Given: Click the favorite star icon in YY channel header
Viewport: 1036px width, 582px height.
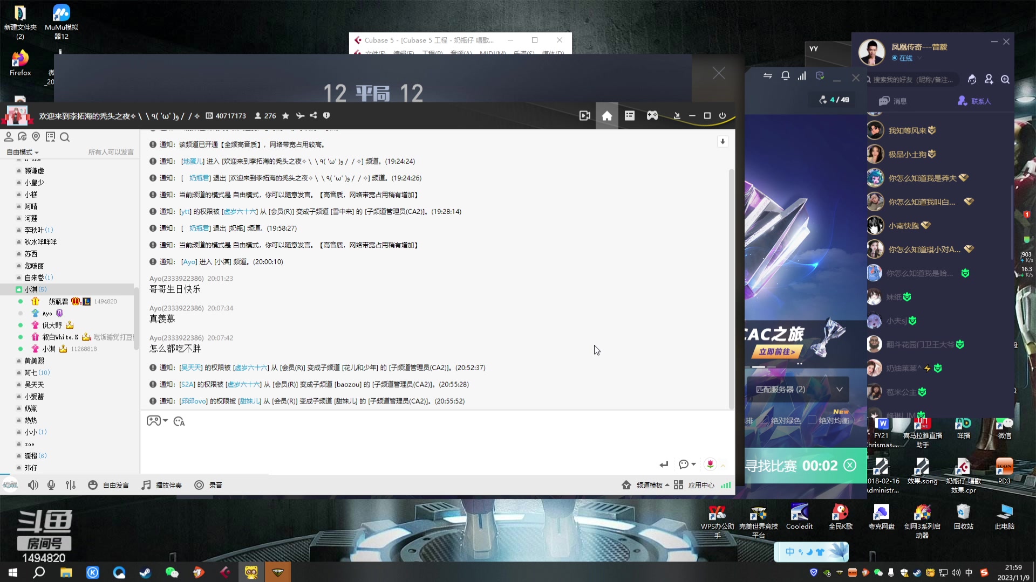Looking at the screenshot, I should point(285,116).
